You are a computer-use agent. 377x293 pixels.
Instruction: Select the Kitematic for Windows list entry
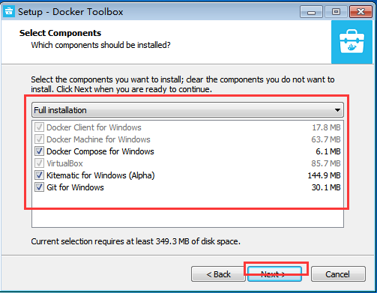click(187, 175)
